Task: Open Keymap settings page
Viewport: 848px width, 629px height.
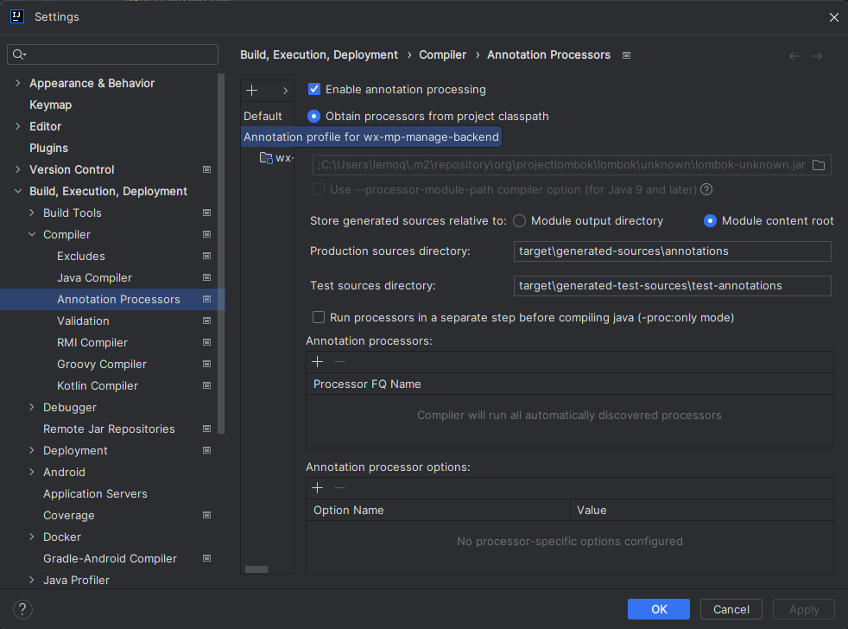Action: click(50, 105)
